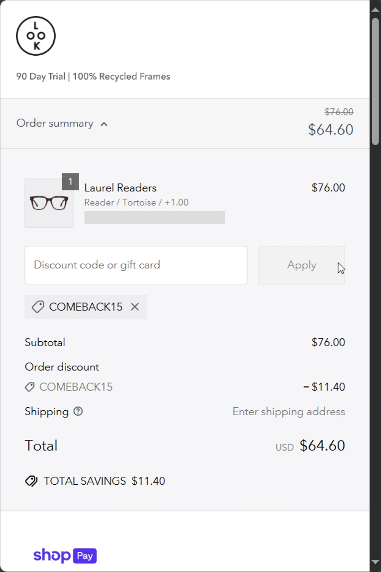
Task: Click the Laurel Readers product name
Action: point(120,188)
